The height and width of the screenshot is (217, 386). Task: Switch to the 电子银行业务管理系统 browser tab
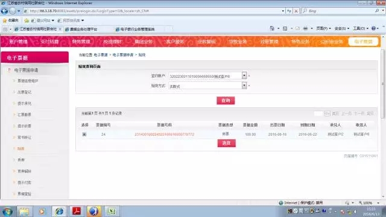click(x=138, y=30)
